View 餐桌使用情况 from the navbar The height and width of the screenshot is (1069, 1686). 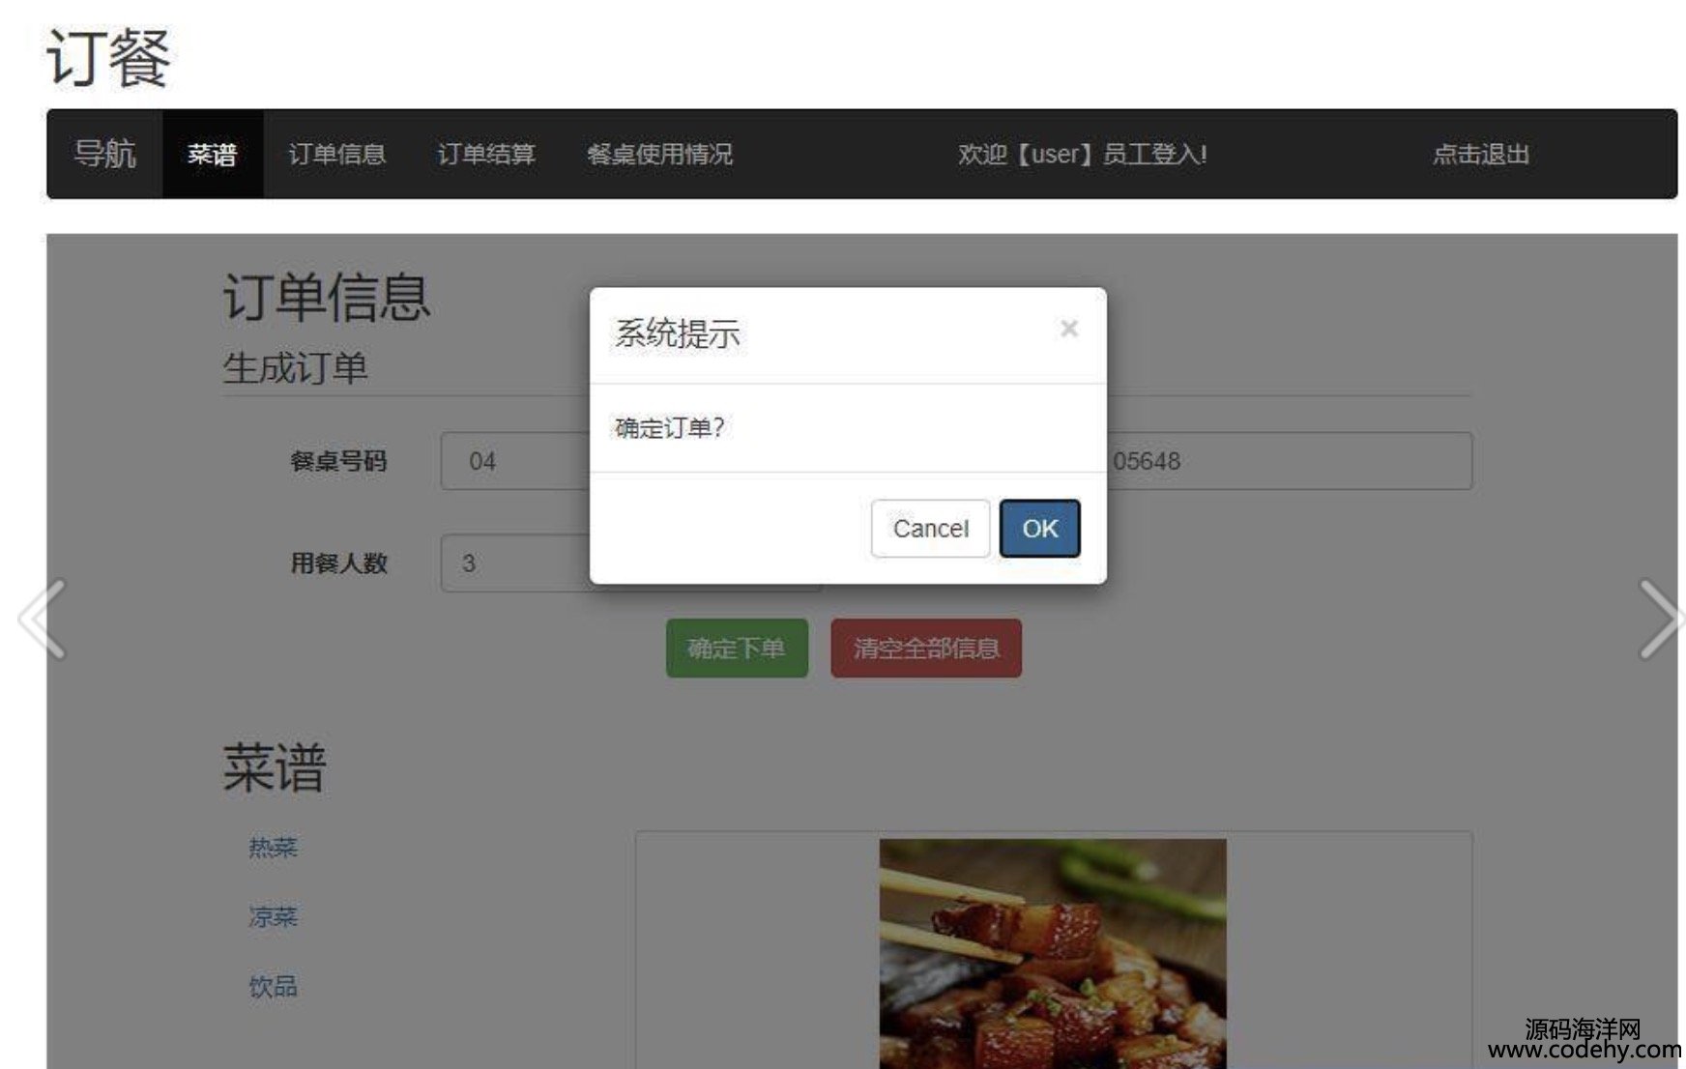coord(659,155)
